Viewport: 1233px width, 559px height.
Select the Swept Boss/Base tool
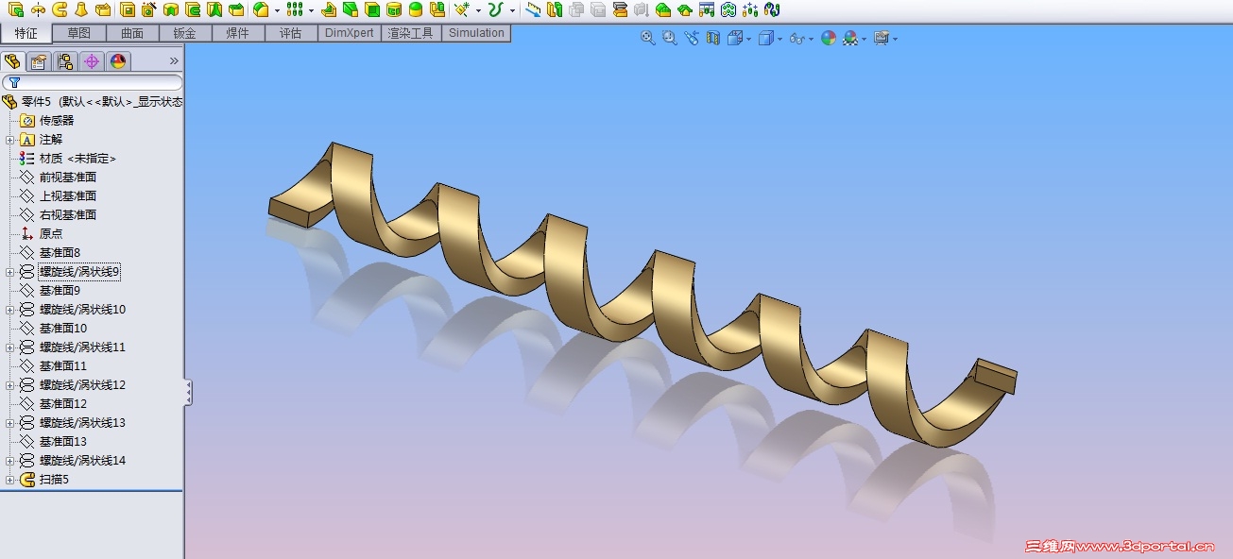[x=60, y=10]
